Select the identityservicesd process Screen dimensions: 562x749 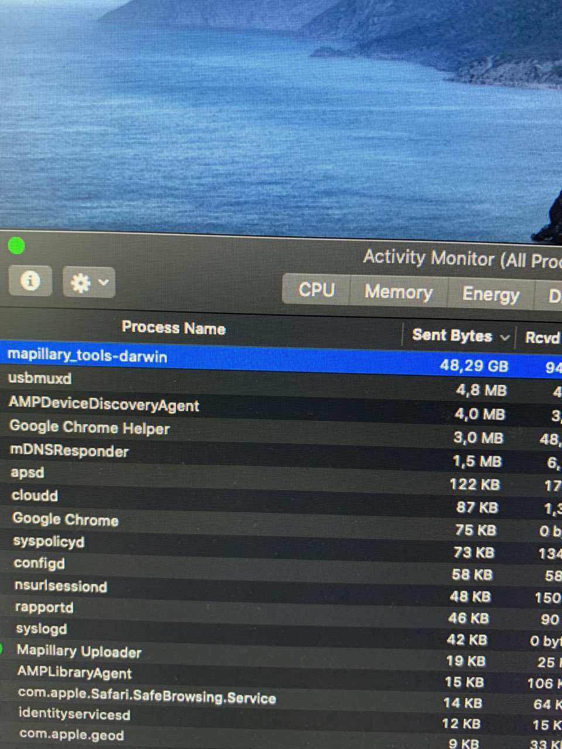tap(74, 714)
